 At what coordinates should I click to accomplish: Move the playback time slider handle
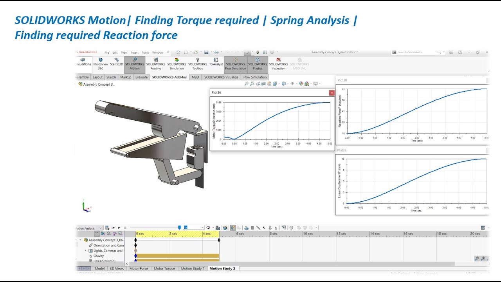[x=179, y=228]
